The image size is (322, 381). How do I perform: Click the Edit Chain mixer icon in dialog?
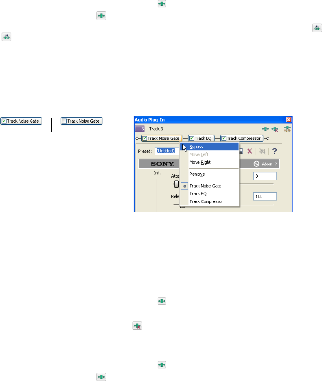tap(287, 129)
